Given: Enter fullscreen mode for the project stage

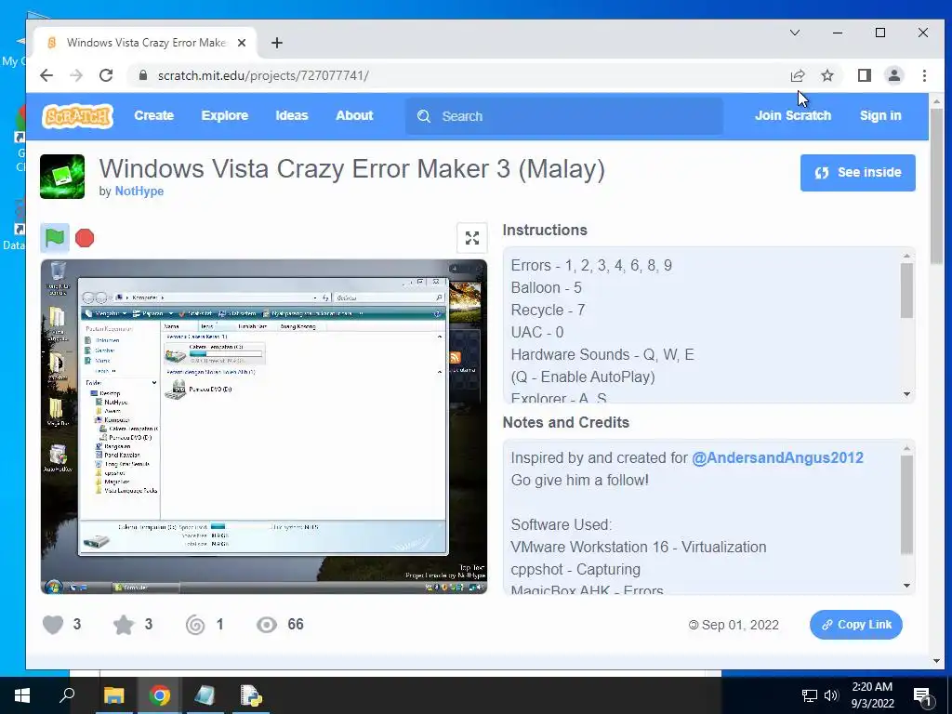Looking at the screenshot, I should click(471, 237).
